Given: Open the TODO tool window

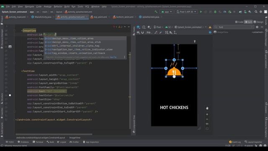Looking at the screenshot, I should [10, 142].
